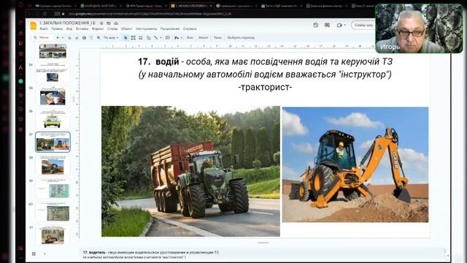The height and width of the screenshot is (263, 467).
Task: Open the Объект menu
Action: (x=126, y=29)
